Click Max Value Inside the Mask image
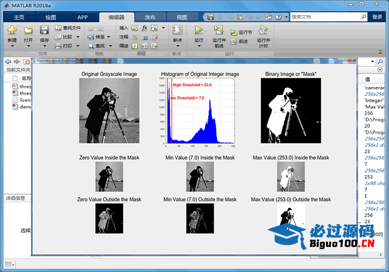 pos(291,177)
